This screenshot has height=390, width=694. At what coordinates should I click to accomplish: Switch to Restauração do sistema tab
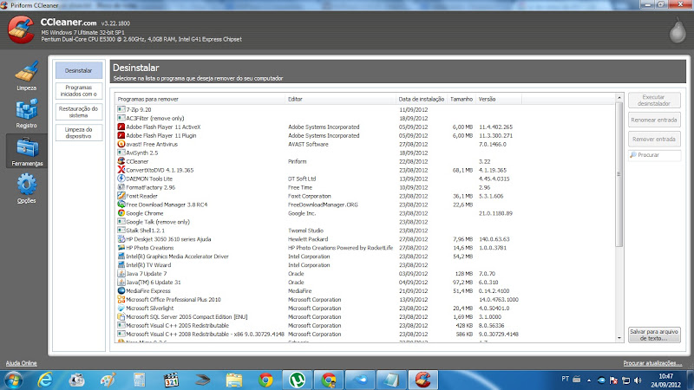click(x=79, y=112)
